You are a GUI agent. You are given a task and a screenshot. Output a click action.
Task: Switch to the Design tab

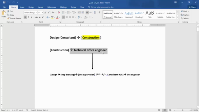pyautogui.click(x=31, y=7)
